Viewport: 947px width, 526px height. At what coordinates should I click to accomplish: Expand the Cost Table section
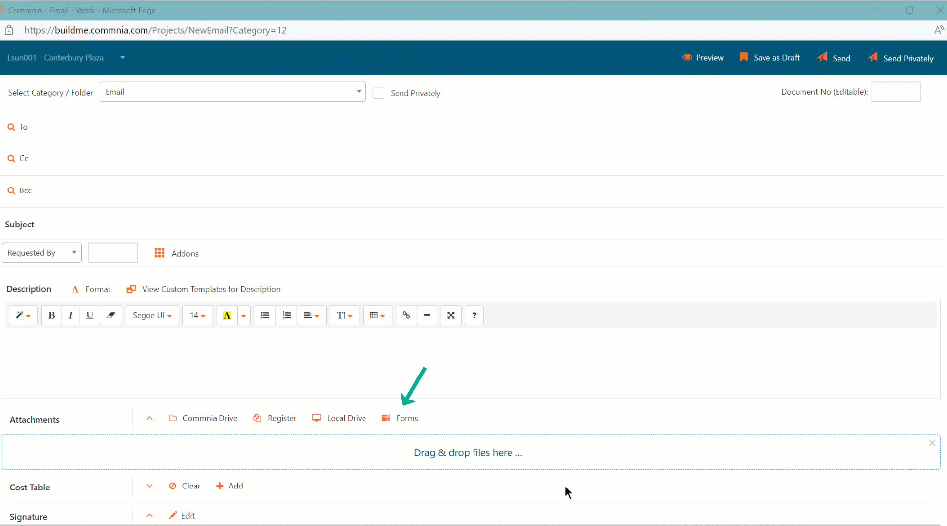click(149, 486)
